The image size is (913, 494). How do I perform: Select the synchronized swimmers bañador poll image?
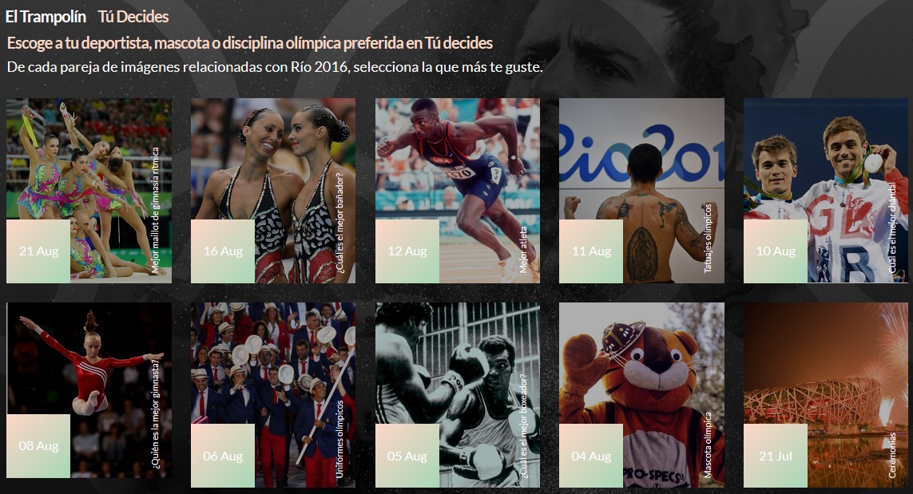point(273,191)
